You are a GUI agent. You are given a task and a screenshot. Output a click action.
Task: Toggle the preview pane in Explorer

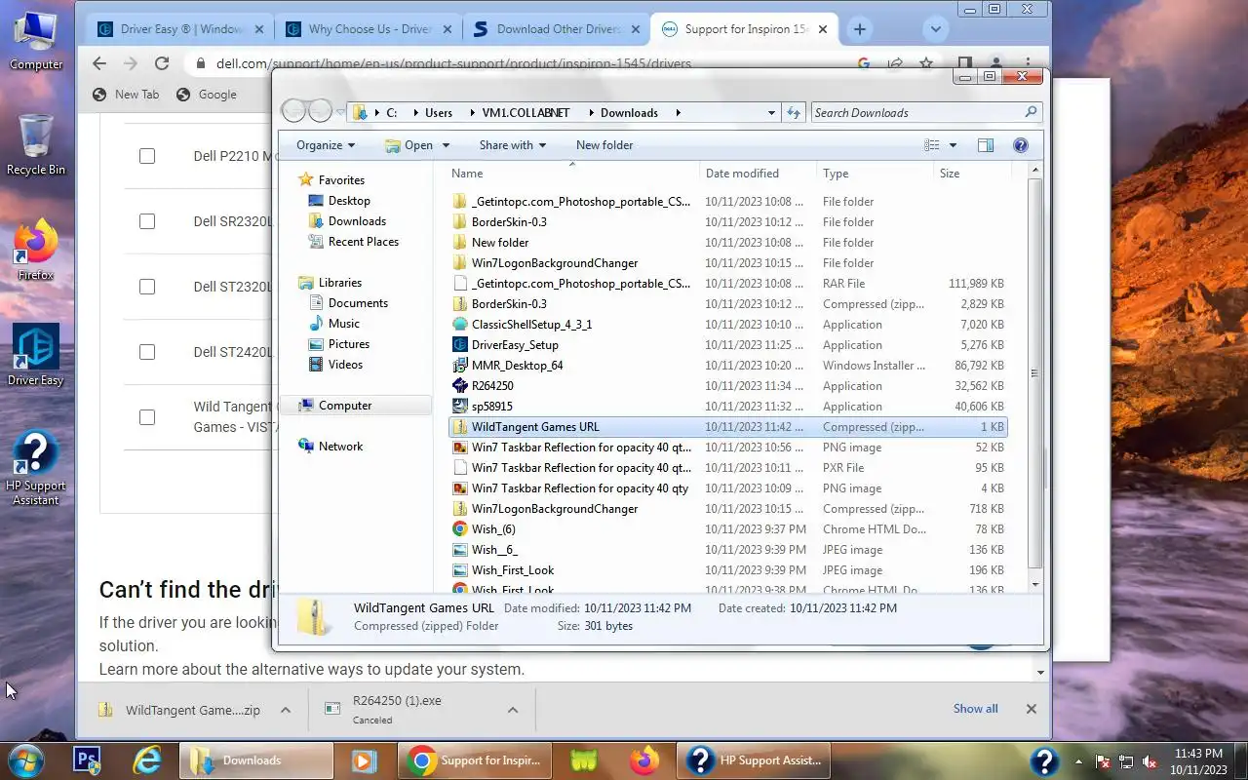(986, 145)
